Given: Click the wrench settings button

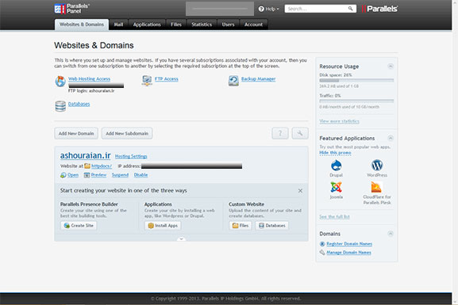Looking at the screenshot, I should 300,133.
